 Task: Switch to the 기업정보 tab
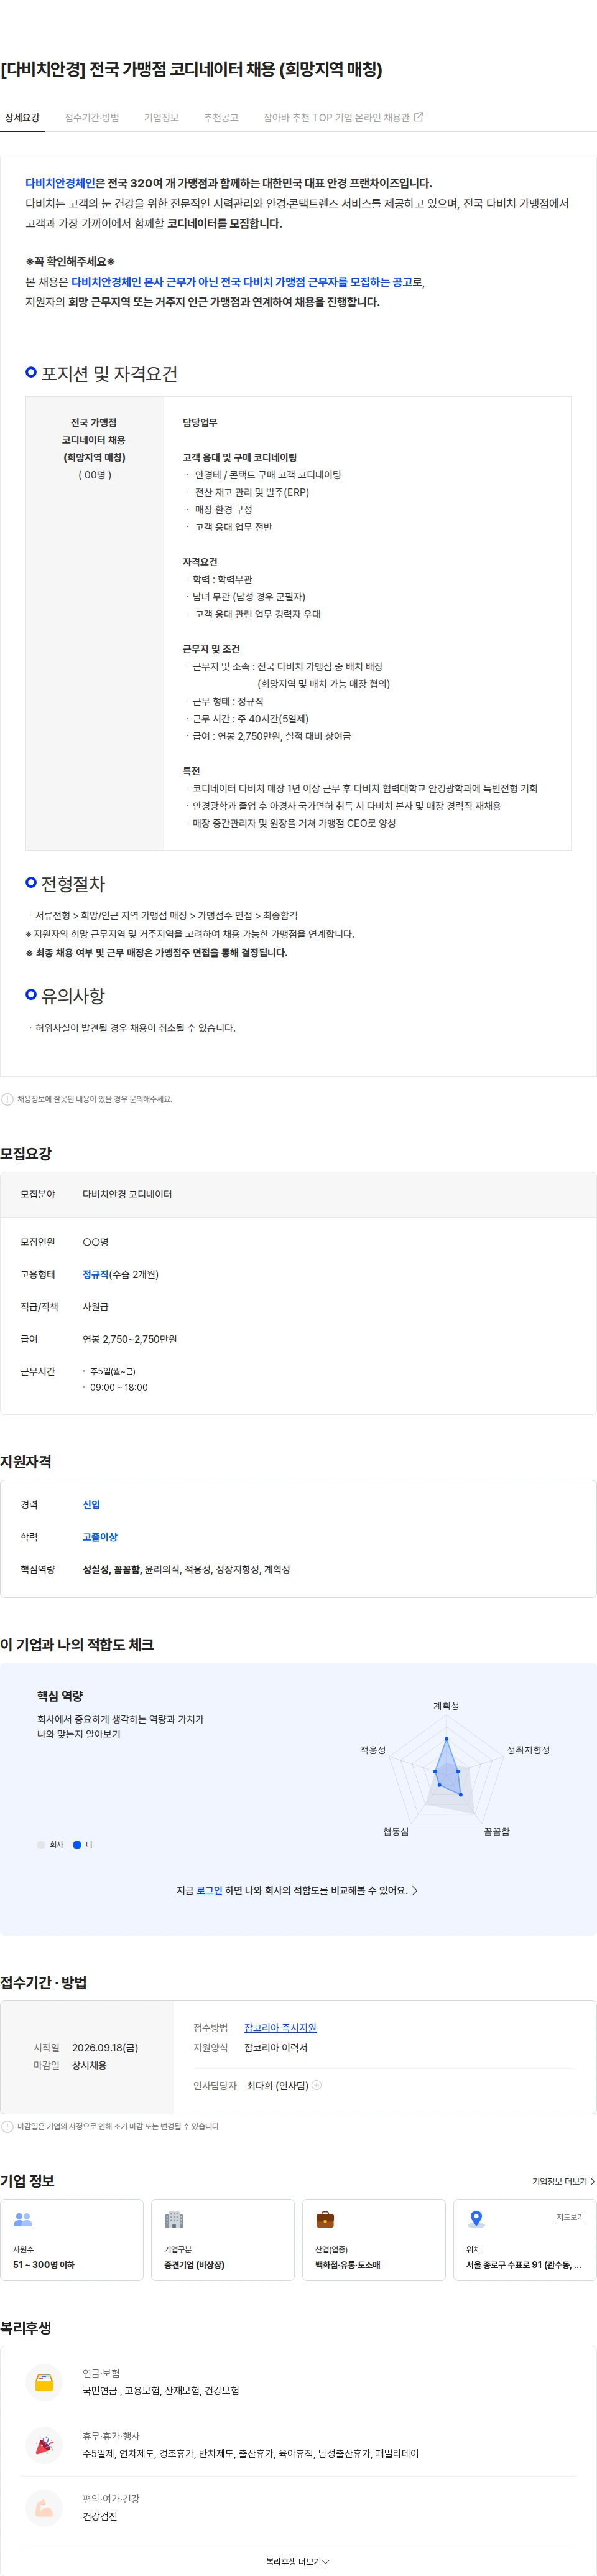pyautogui.click(x=161, y=118)
